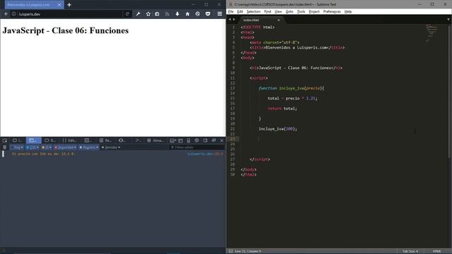This screenshot has height=254, width=452.
Task: Open the Firefox hamburger menu
Action: click(220, 14)
